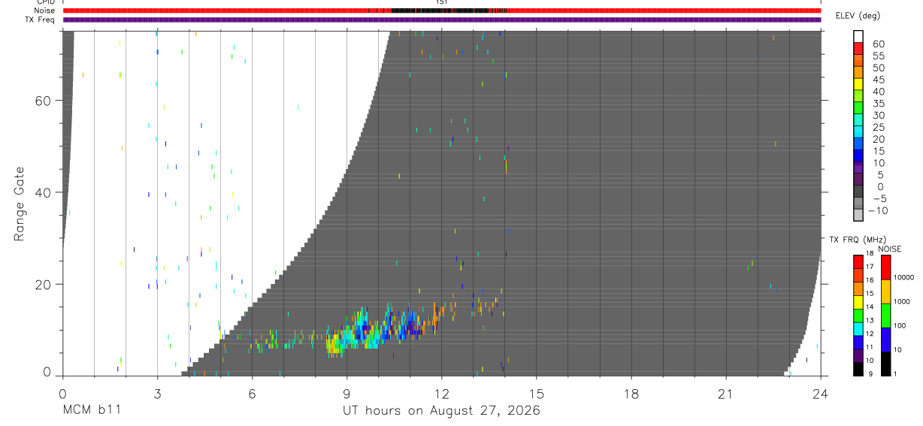Click the UT hours date title
This screenshot has height=426, width=923.
pos(442,411)
